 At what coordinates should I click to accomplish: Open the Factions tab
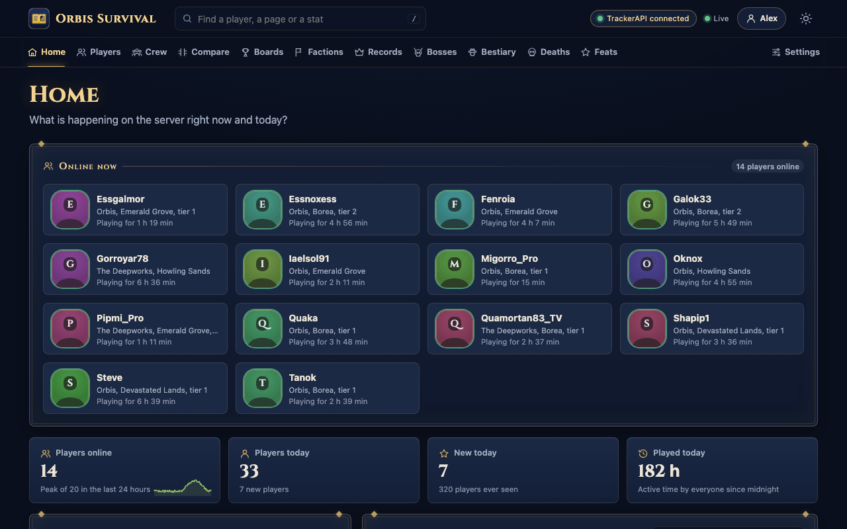point(319,52)
